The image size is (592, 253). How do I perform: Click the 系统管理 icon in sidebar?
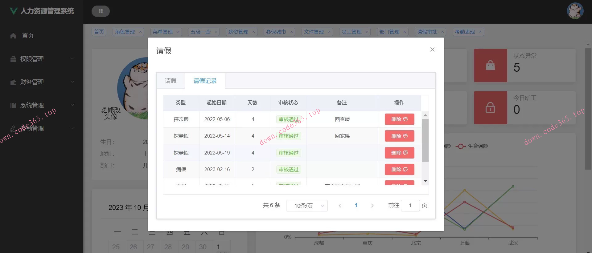(13, 105)
